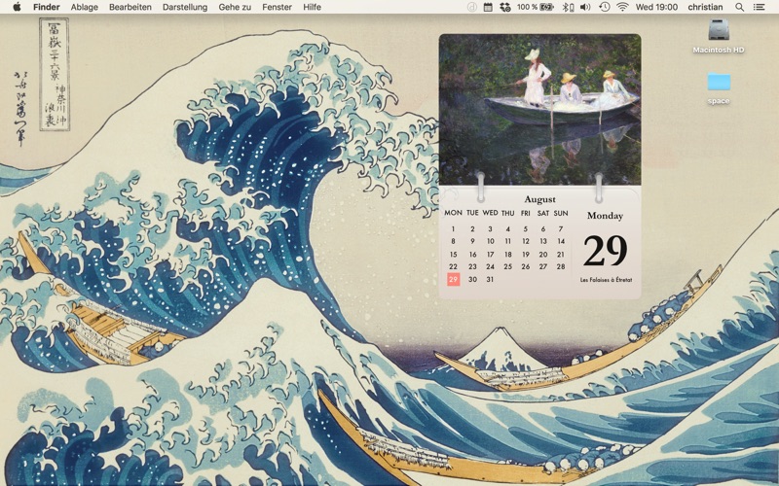Open Spotlight search magnifier icon
Viewport: 779px width, 486px height.
click(739, 7)
